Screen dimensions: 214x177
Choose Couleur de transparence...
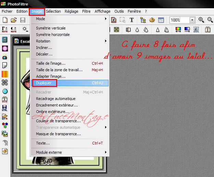click(70, 121)
